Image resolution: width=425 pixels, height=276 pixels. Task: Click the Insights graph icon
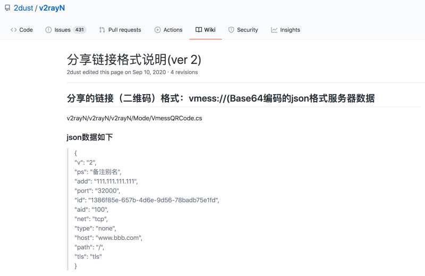coord(274,30)
